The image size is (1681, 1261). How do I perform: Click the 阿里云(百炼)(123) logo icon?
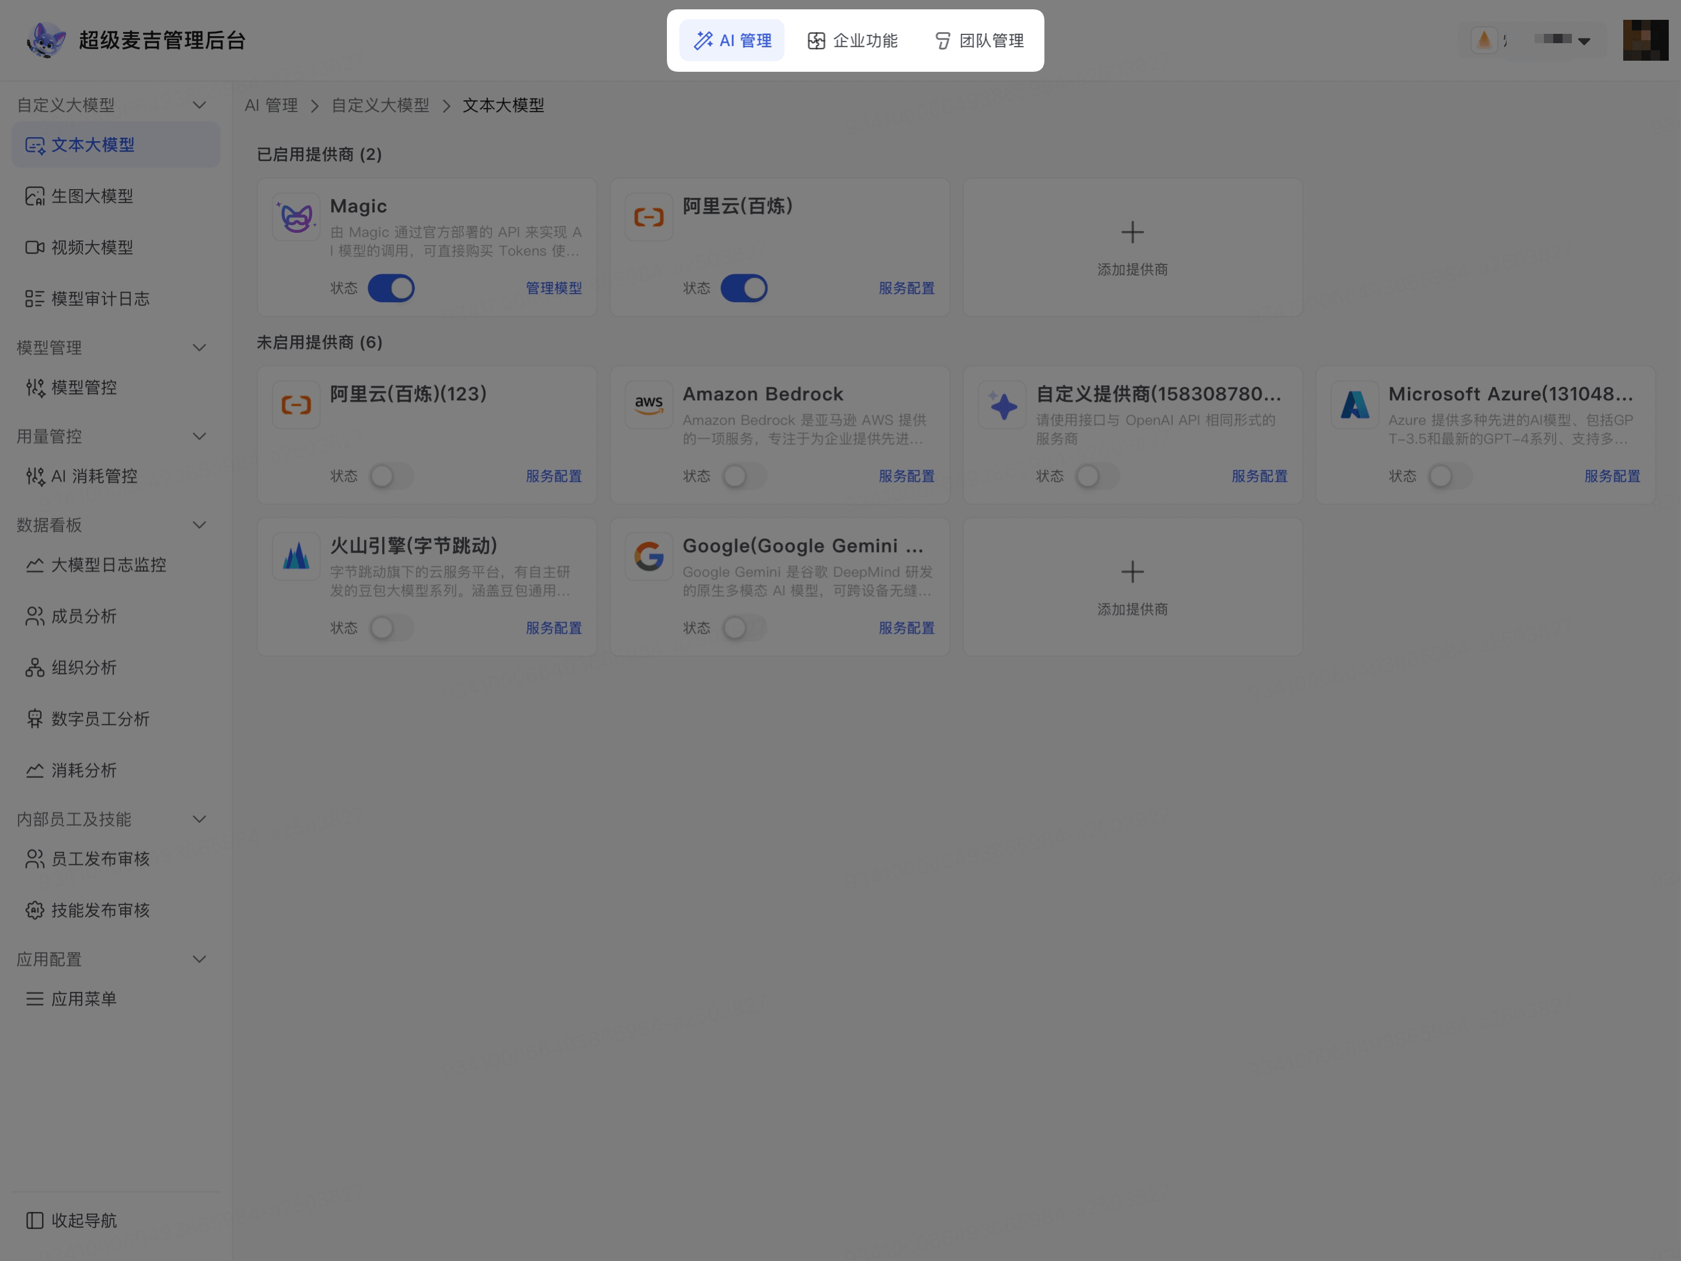coord(296,405)
